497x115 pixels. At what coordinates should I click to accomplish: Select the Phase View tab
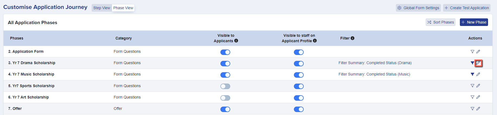(x=123, y=8)
